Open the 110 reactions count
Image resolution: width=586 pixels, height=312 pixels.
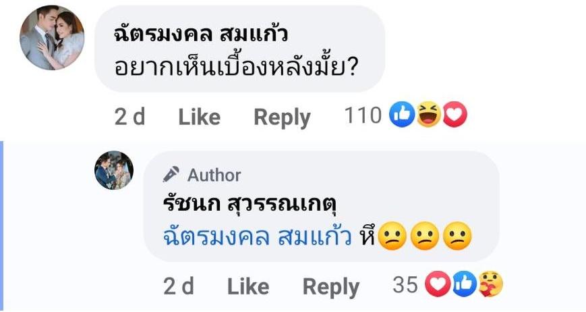click(x=363, y=117)
